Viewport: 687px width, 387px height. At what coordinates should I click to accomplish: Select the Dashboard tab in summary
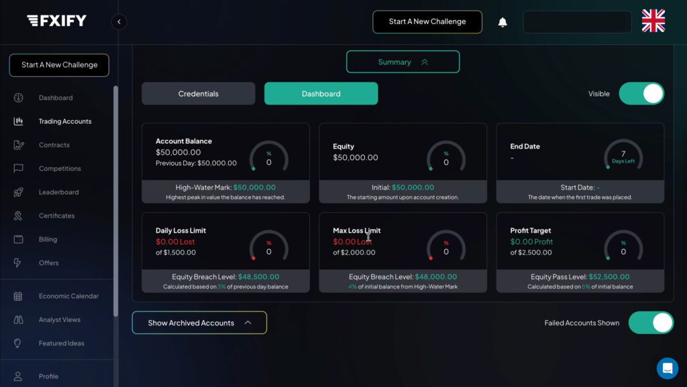click(321, 94)
